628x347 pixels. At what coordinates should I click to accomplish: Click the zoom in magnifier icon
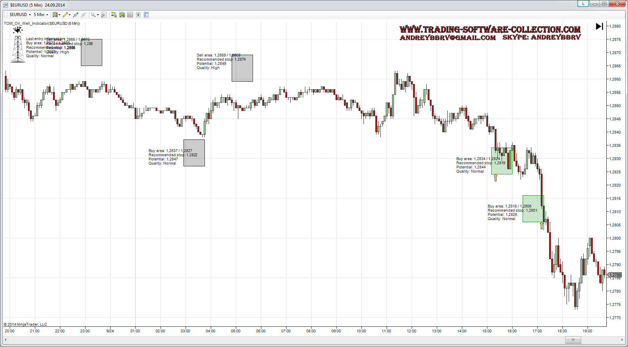pyautogui.click(x=76, y=15)
